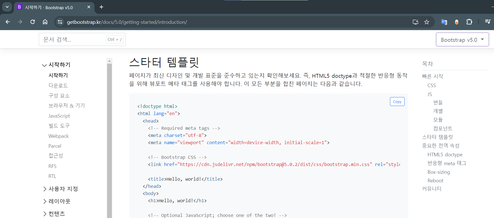Open the tab search dropdown arrow
The image size is (494, 218).
(x=7, y=7)
